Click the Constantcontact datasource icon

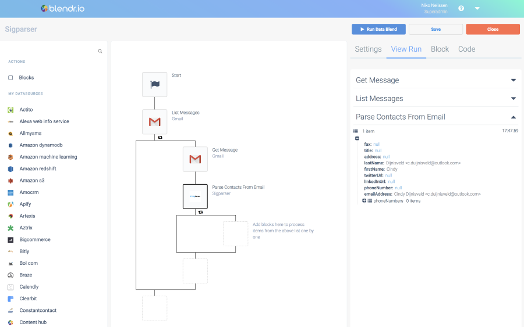10,311
